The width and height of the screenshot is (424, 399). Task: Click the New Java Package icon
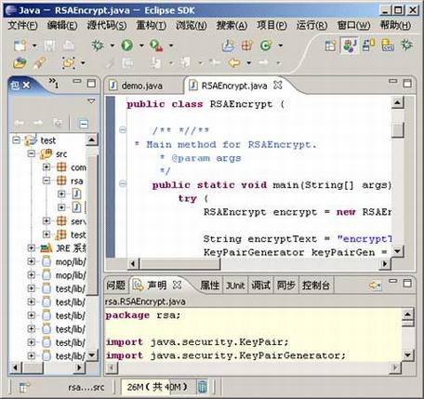(247, 46)
